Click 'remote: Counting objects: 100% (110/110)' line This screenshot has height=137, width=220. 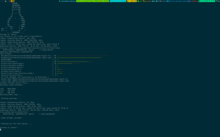[22, 40]
